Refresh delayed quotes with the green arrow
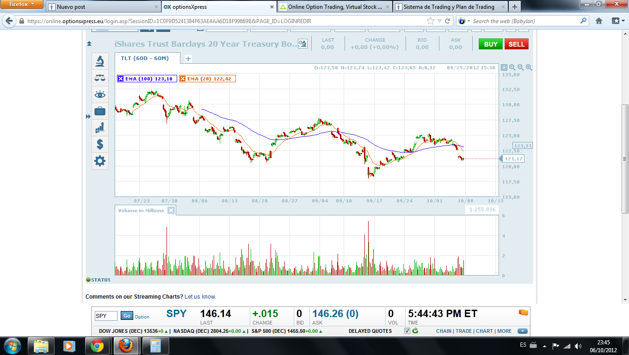This screenshot has width=629, height=355. (x=415, y=331)
